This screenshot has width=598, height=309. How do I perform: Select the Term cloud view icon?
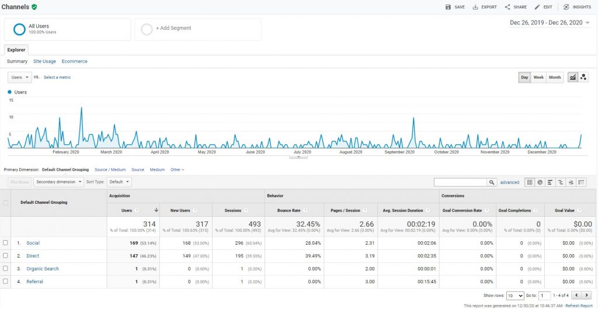click(x=571, y=182)
